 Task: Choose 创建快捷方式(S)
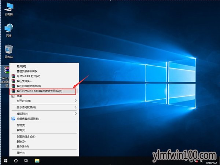click(x=44, y=136)
